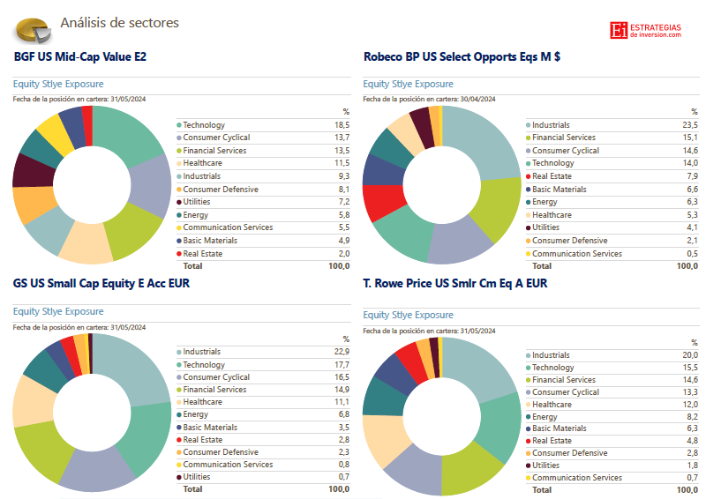Select Energy 6,3 row in Robeco table
Image resolution: width=706 pixels, height=499 pixels.
coord(612,202)
